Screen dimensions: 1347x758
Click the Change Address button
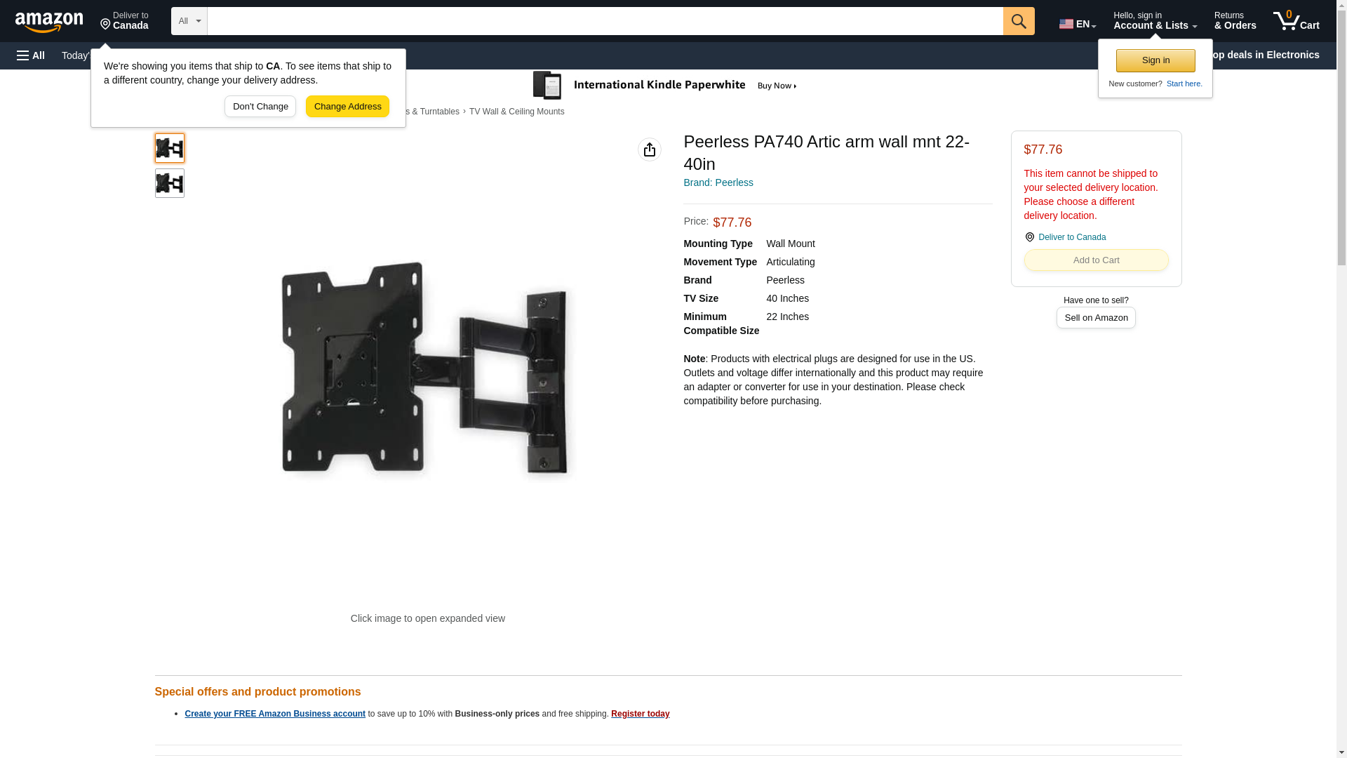pos(347,107)
